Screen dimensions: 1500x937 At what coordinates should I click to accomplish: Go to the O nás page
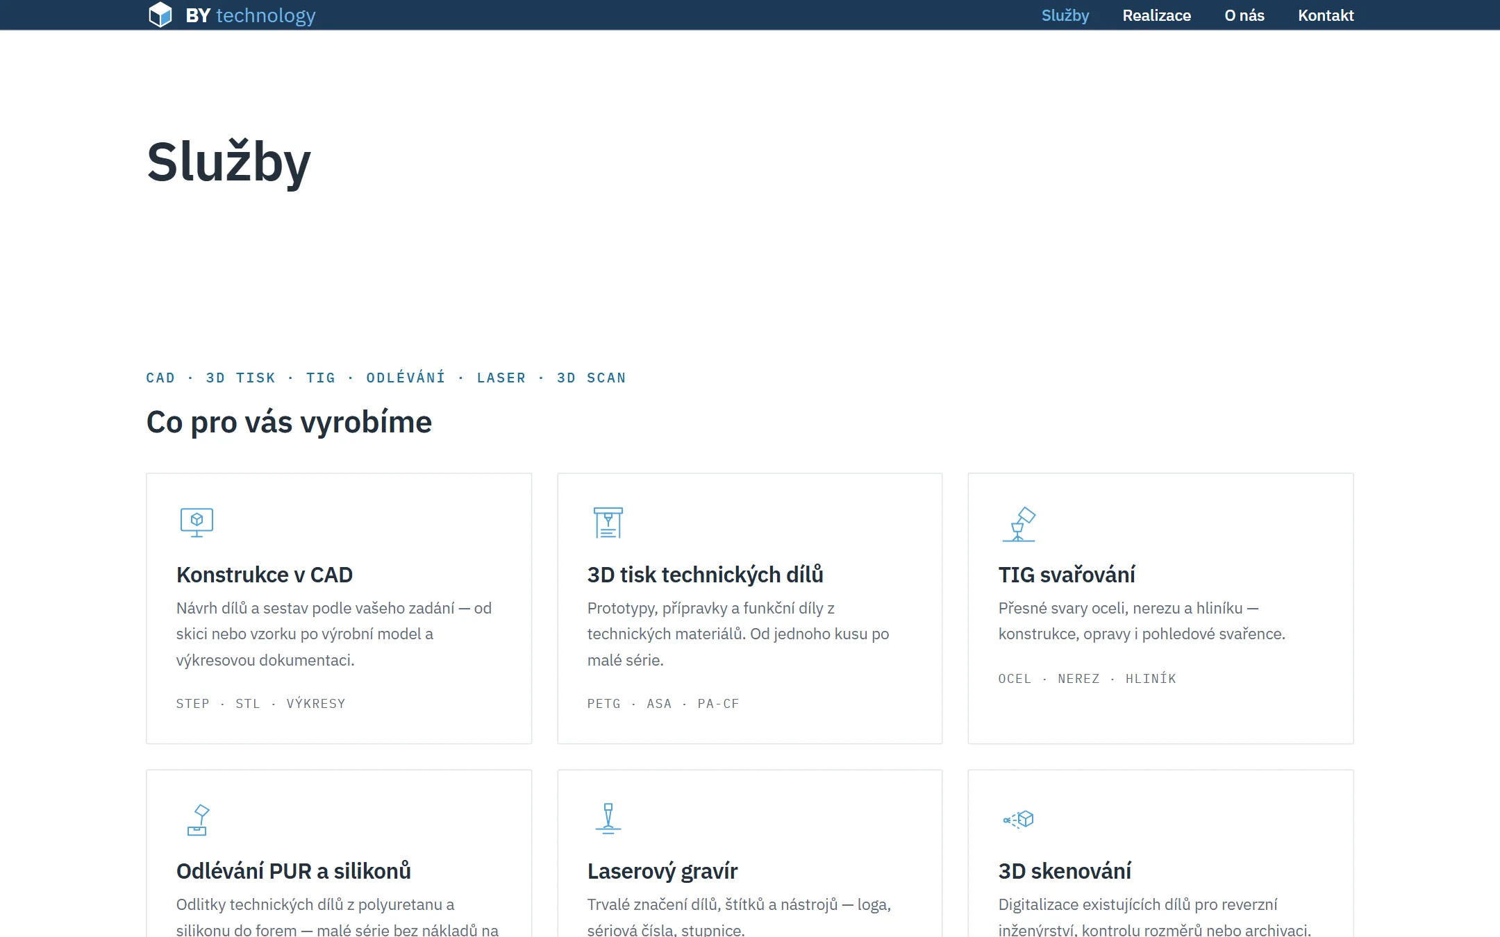tap(1244, 15)
